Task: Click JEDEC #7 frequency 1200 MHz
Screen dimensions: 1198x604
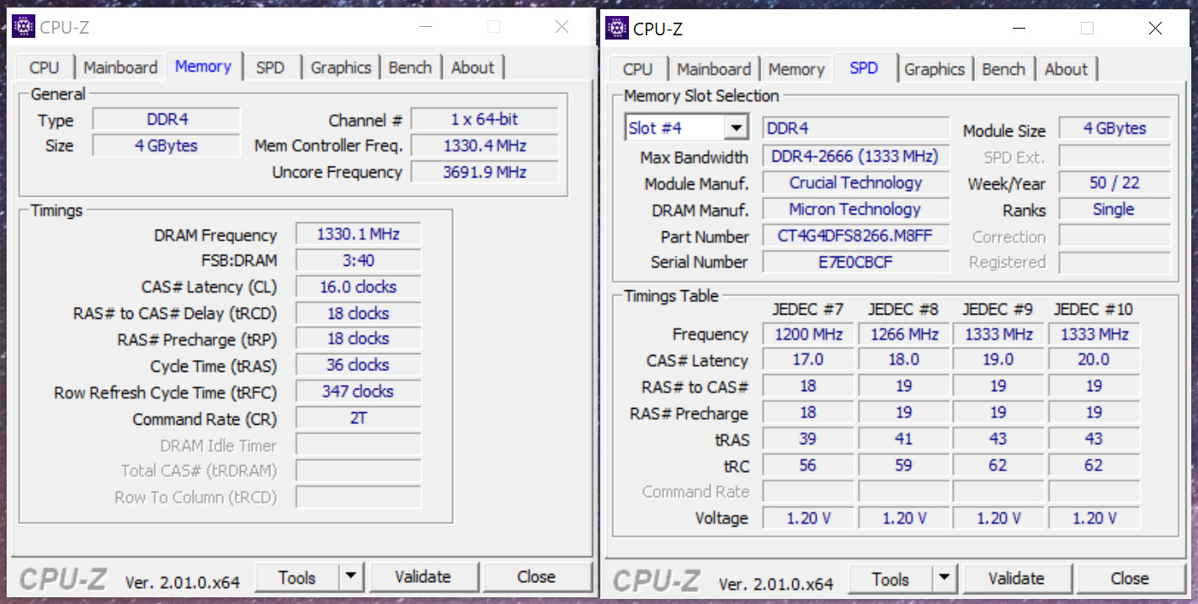Action: point(808,334)
